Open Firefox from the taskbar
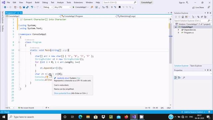213x120 pixels. pyautogui.click(x=126, y=117)
